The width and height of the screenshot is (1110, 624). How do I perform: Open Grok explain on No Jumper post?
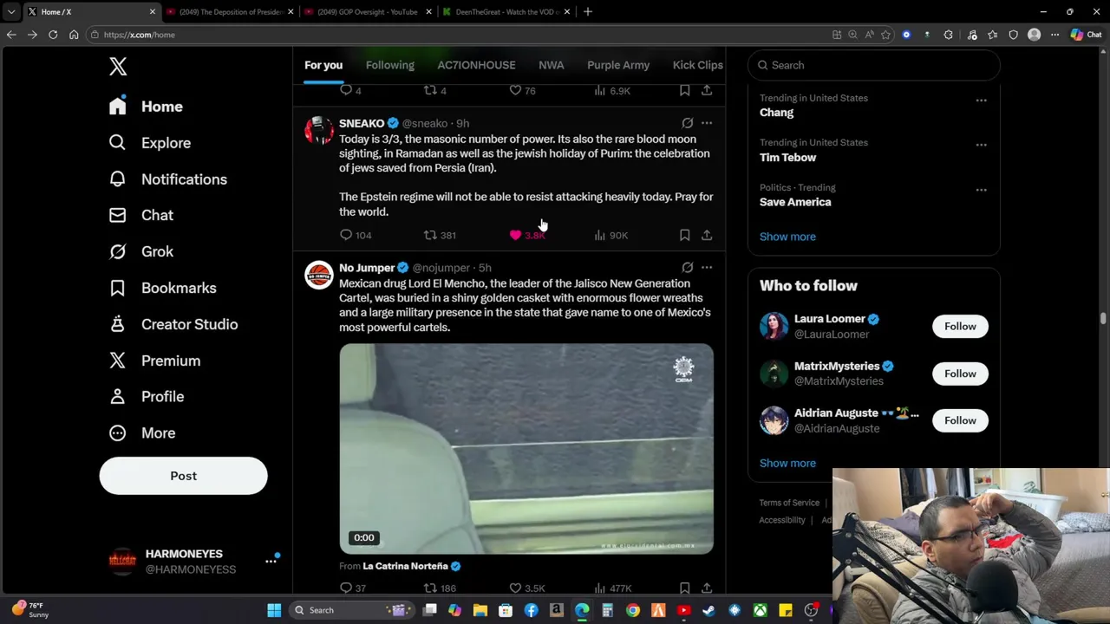pos(687,268)
